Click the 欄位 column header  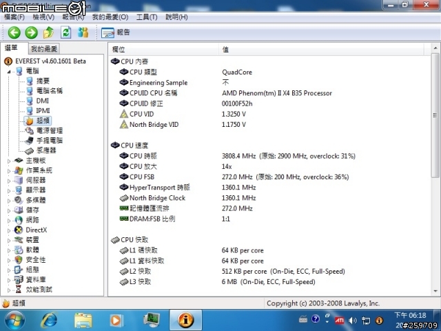(163, 50)
